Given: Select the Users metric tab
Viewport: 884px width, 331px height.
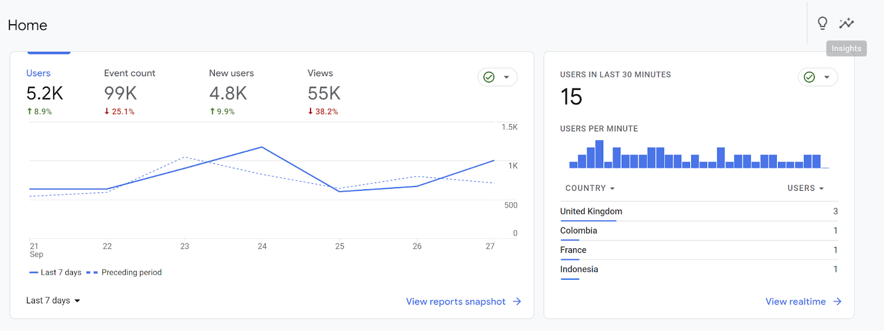Looking at the screenshot, I should pyautogui.click(x=45, y=92).
